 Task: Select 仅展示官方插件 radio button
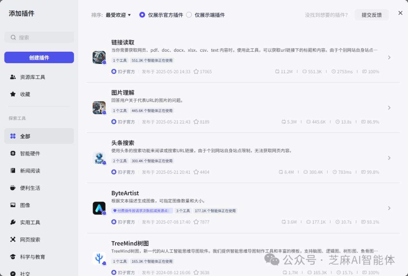[142, 15]
